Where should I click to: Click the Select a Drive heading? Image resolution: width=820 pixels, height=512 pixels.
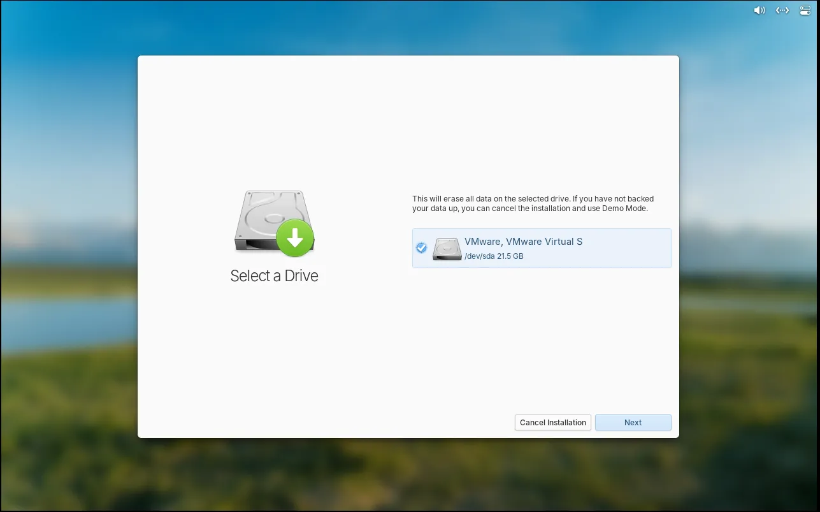tap(274, 276)
